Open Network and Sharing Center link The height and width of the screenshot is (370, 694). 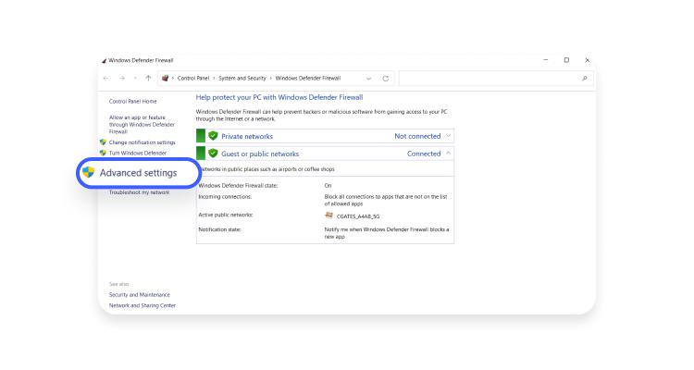pos(143,305)
